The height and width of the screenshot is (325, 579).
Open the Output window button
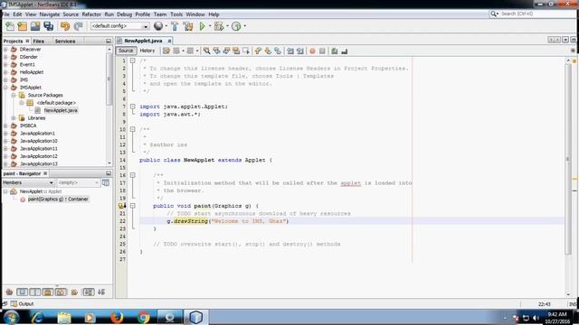[23, 304]
